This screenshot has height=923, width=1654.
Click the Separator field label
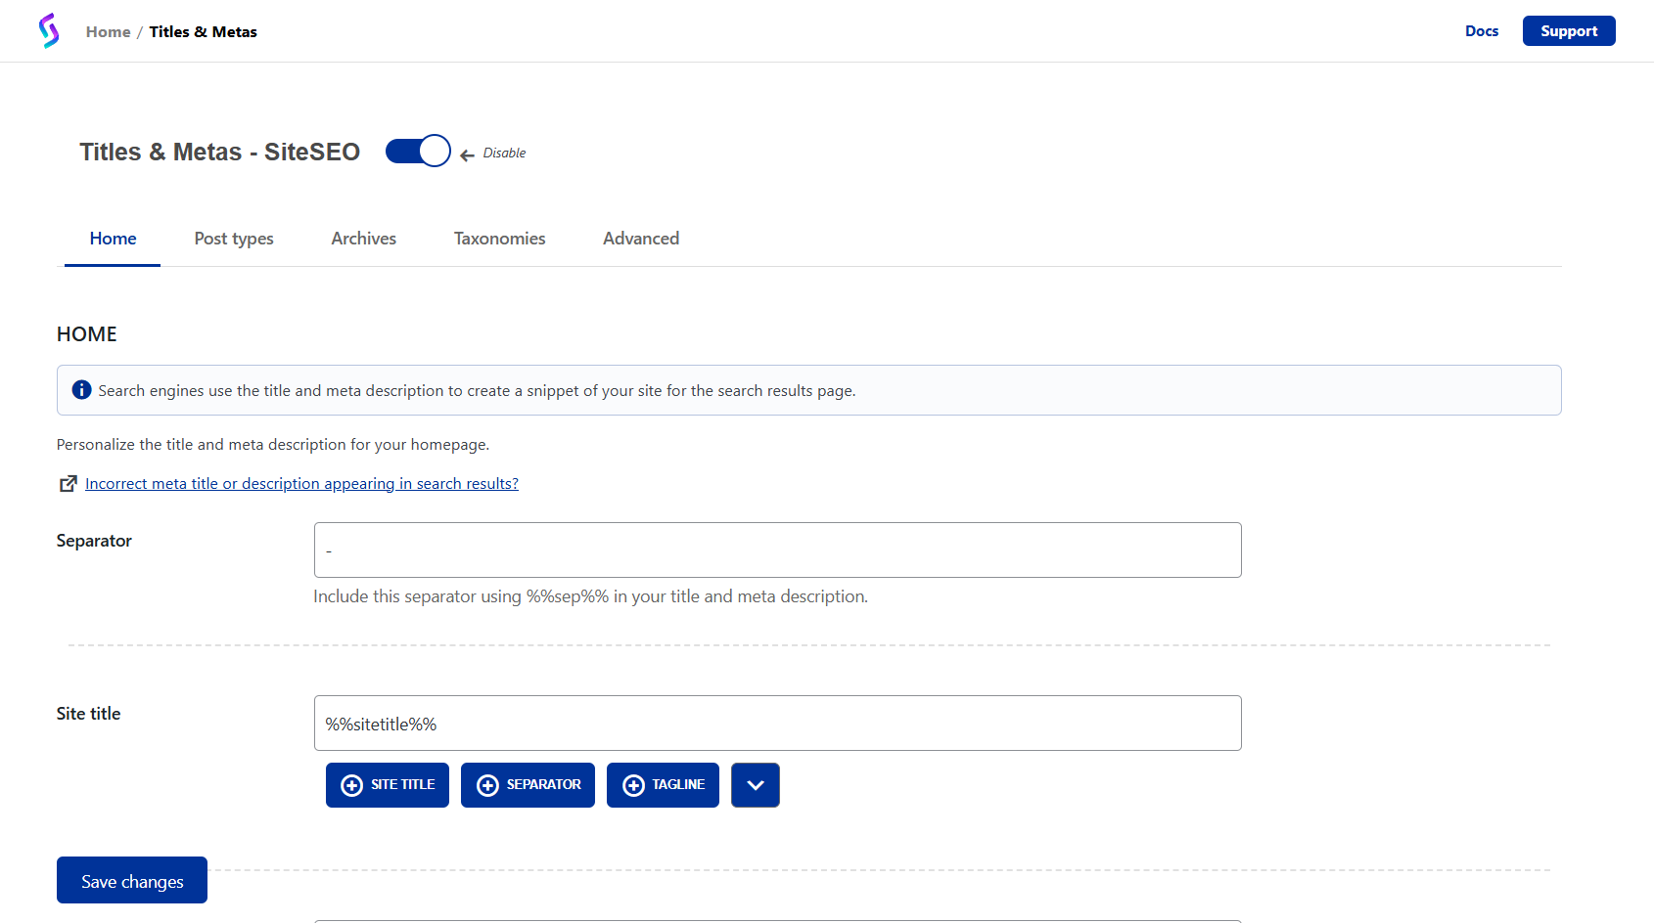point(94,541)
